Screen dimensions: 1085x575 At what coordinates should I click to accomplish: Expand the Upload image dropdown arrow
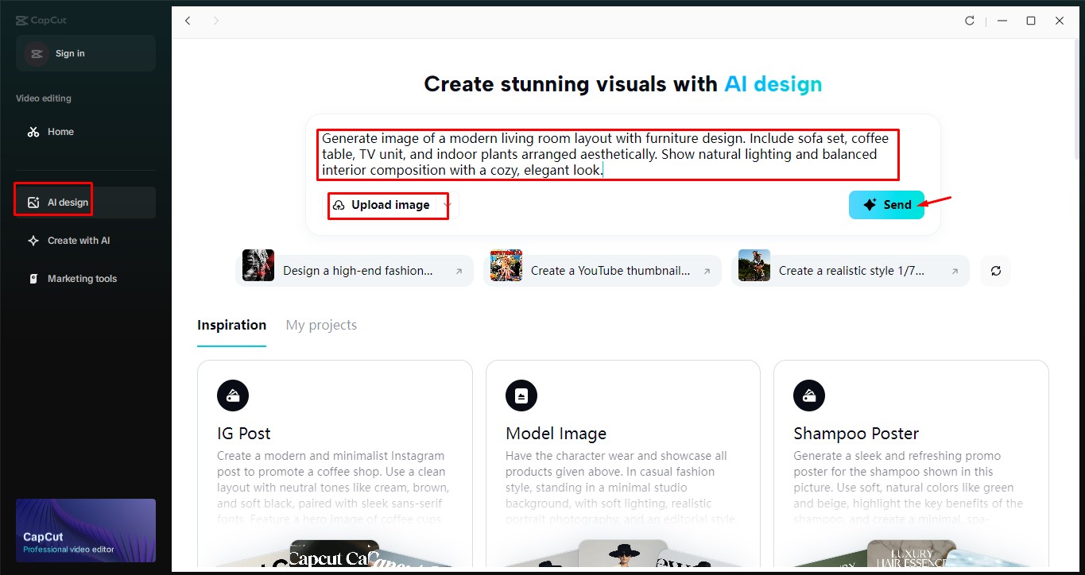click(448, 205)
